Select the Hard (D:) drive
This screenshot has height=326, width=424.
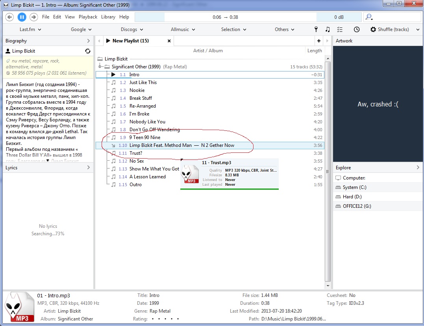352,197
